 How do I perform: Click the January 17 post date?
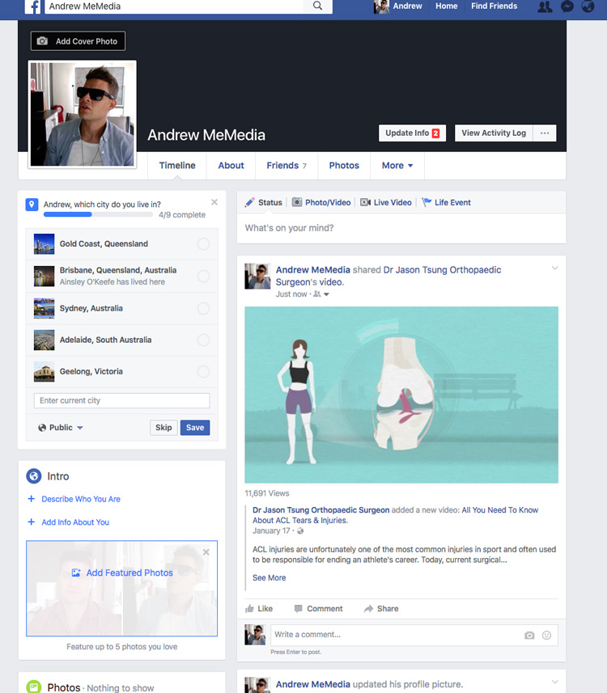(x=271, y=530)
